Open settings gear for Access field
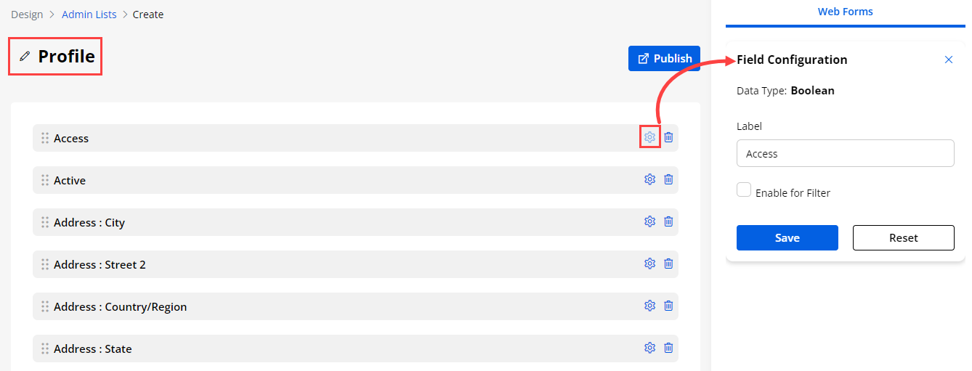972x371 pixels. (x=649, y=137)
